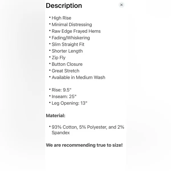Viewport: 171px width, 171px height.
Task: Click the recommending true to size note
Action: (84, 145)
